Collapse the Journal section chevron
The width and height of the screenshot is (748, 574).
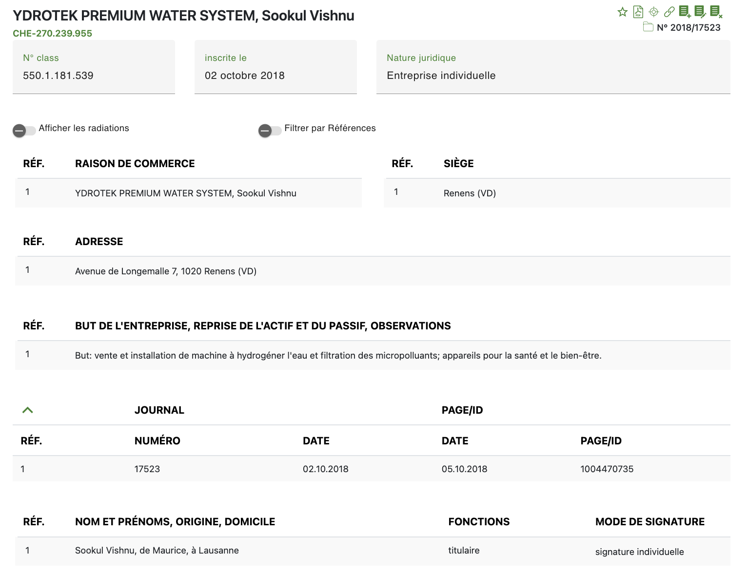click(x=28, y=410)
